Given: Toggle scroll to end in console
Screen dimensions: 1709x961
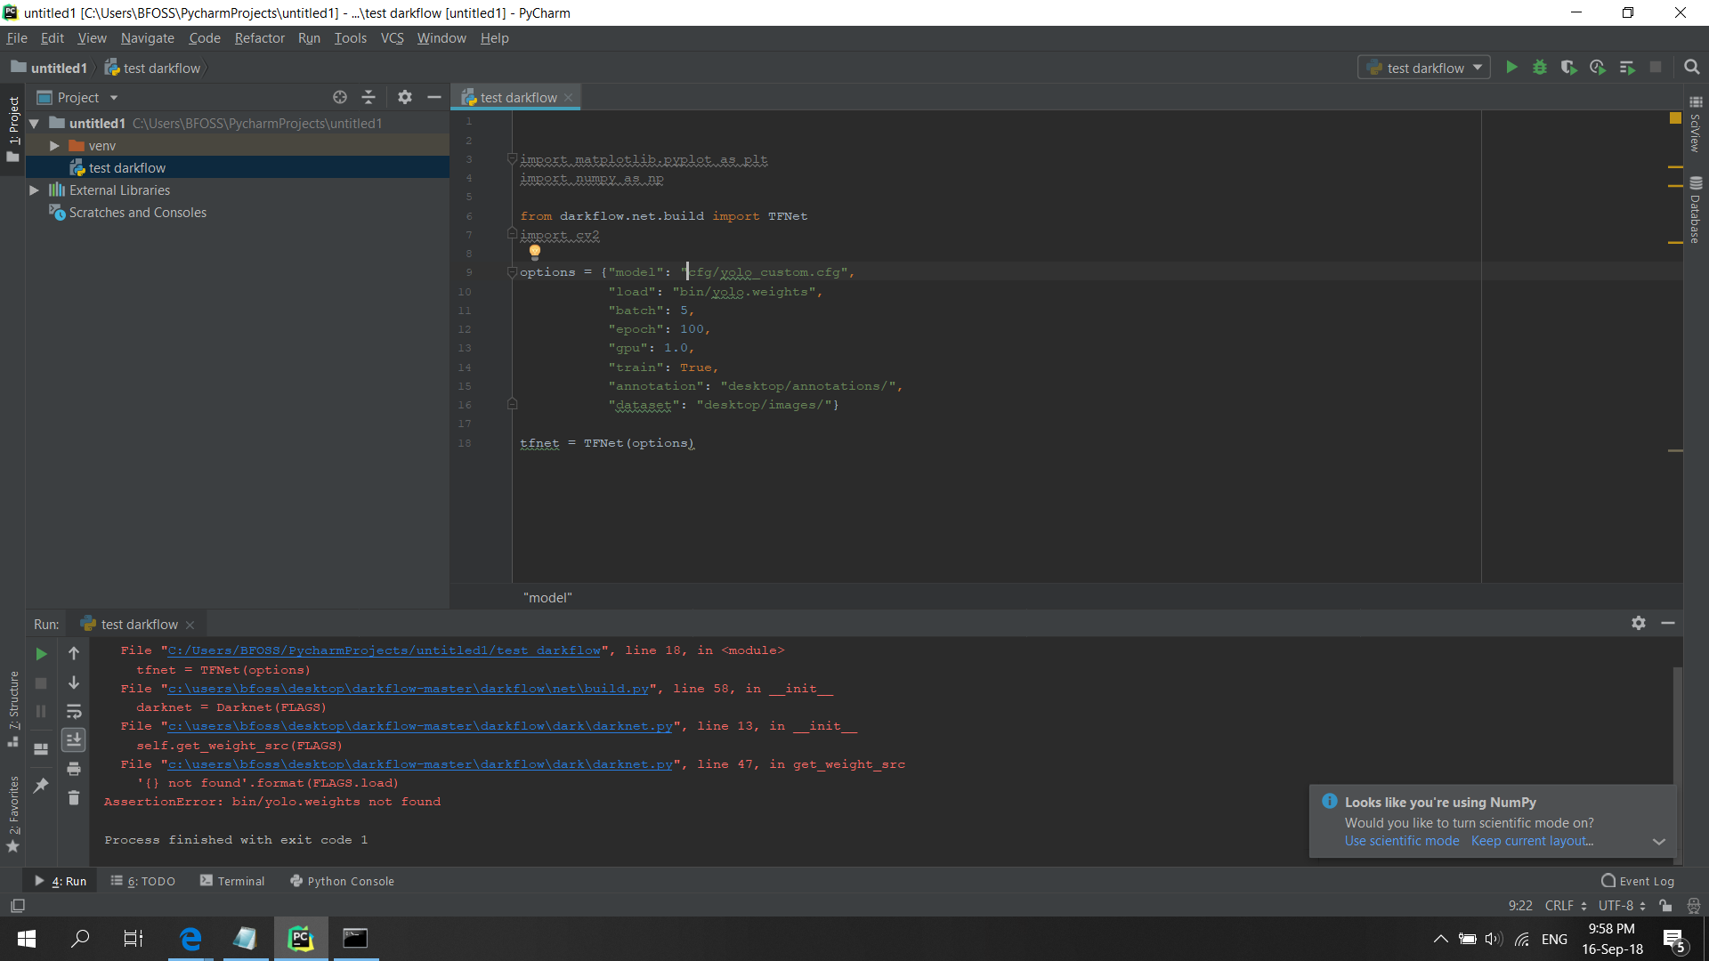Looking at the screenshot, I should tap(74, 739).
